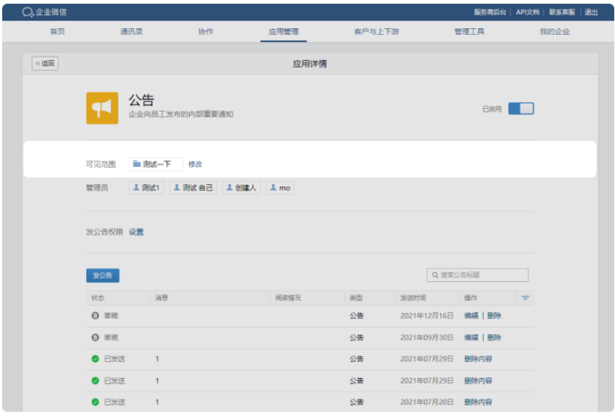Click 修改 next to visible range
615x417 pixels.
click(195, 164)
